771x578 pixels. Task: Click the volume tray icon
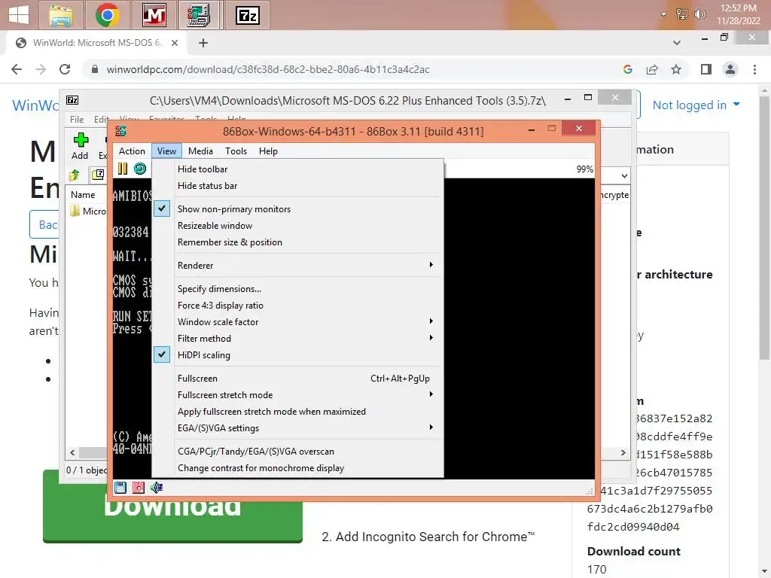pos(699,14)
